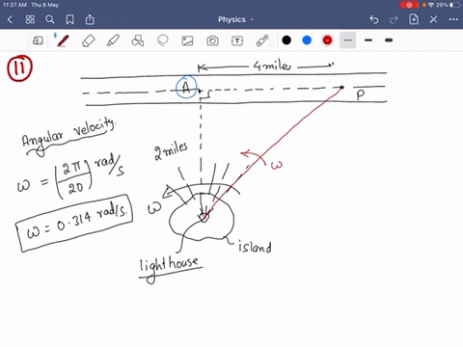The width and height of the screenshot is (463, 347).
Task: Select the highlighter tool
Action: point(113,40)
